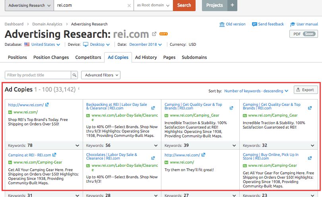Open external link icon for Backpacking at REI ad
The image size is (322, 197).
[x=153, y=108]
